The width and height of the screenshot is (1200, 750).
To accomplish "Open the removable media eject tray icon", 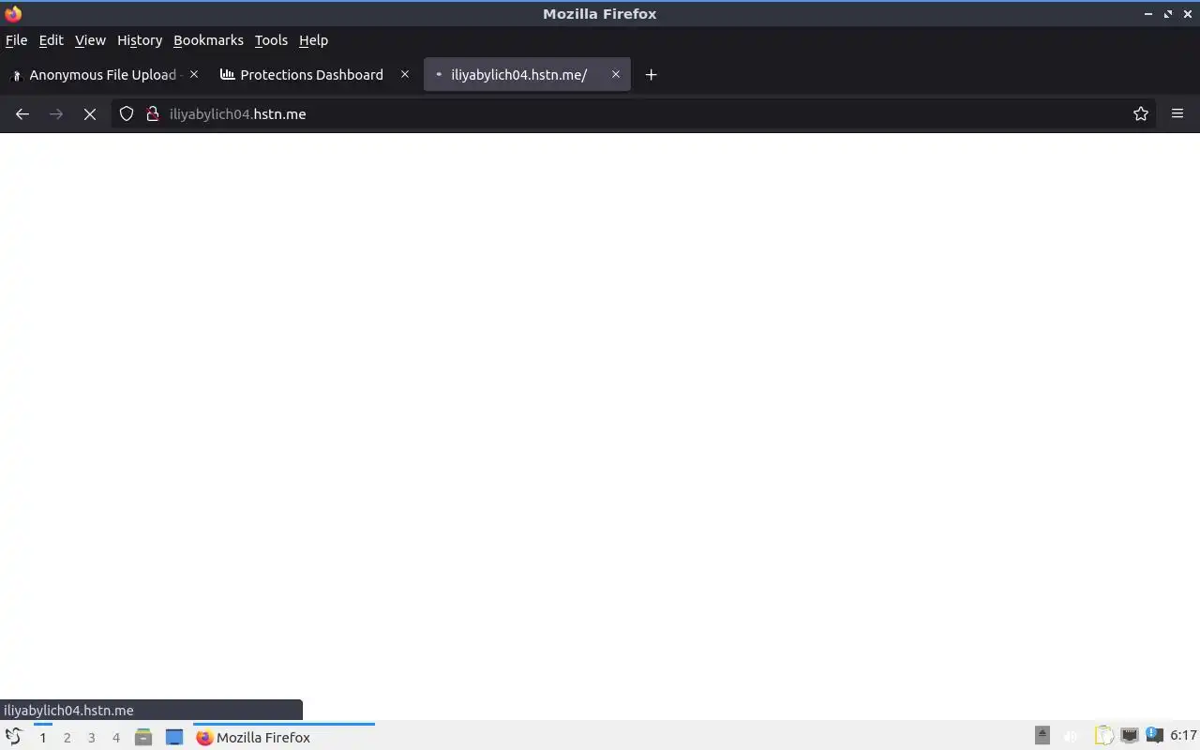I will tap(1042, 736).
